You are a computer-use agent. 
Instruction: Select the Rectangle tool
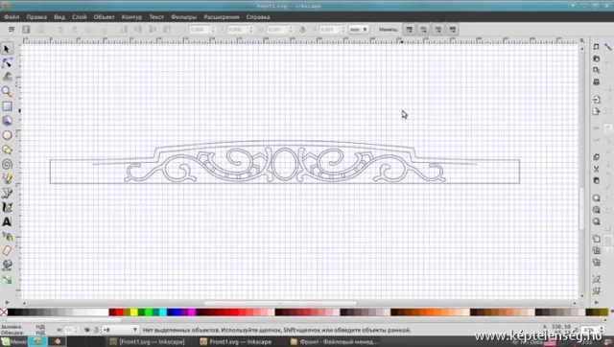tap(7, 106)
